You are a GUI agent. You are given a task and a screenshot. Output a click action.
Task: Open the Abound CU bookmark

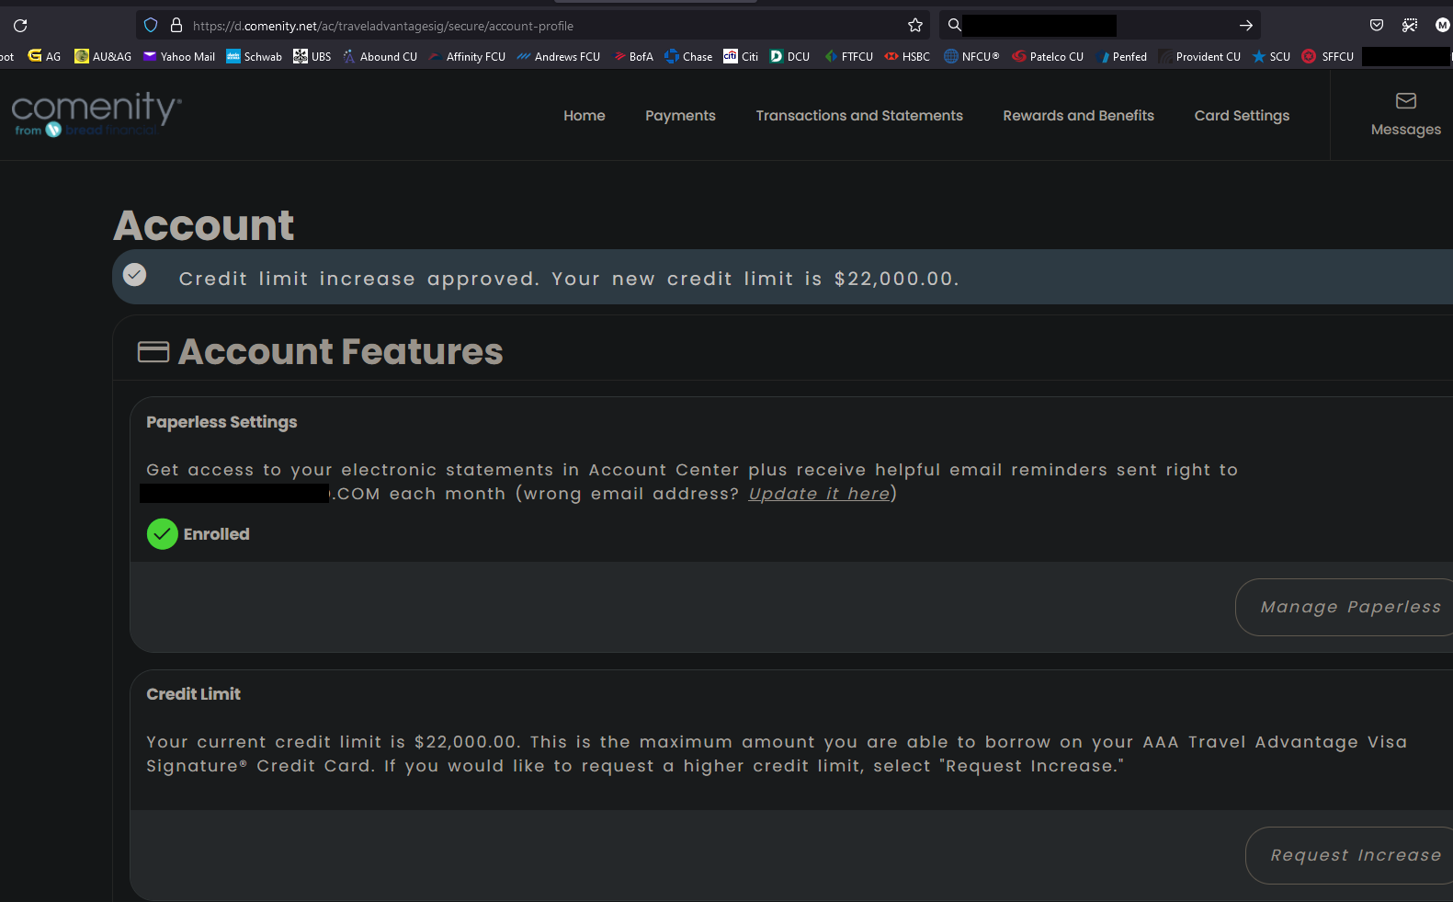point(380,56)
